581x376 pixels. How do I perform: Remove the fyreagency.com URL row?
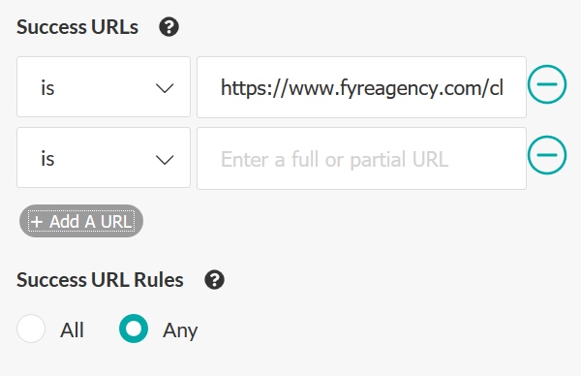pyautogui.click(x=547, y=84)
